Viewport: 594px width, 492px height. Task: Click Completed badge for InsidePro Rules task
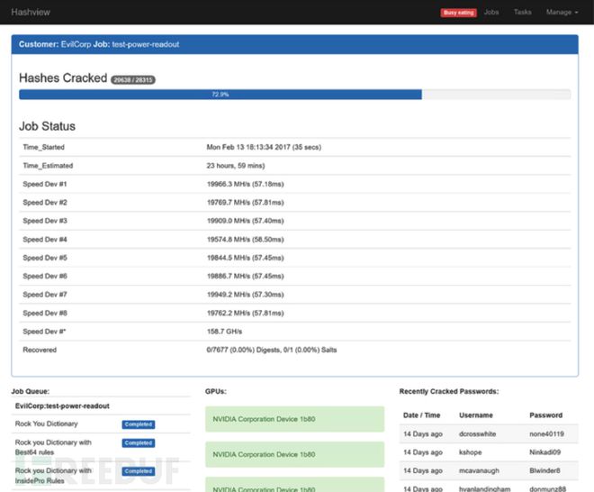click(x=139, y=471)
